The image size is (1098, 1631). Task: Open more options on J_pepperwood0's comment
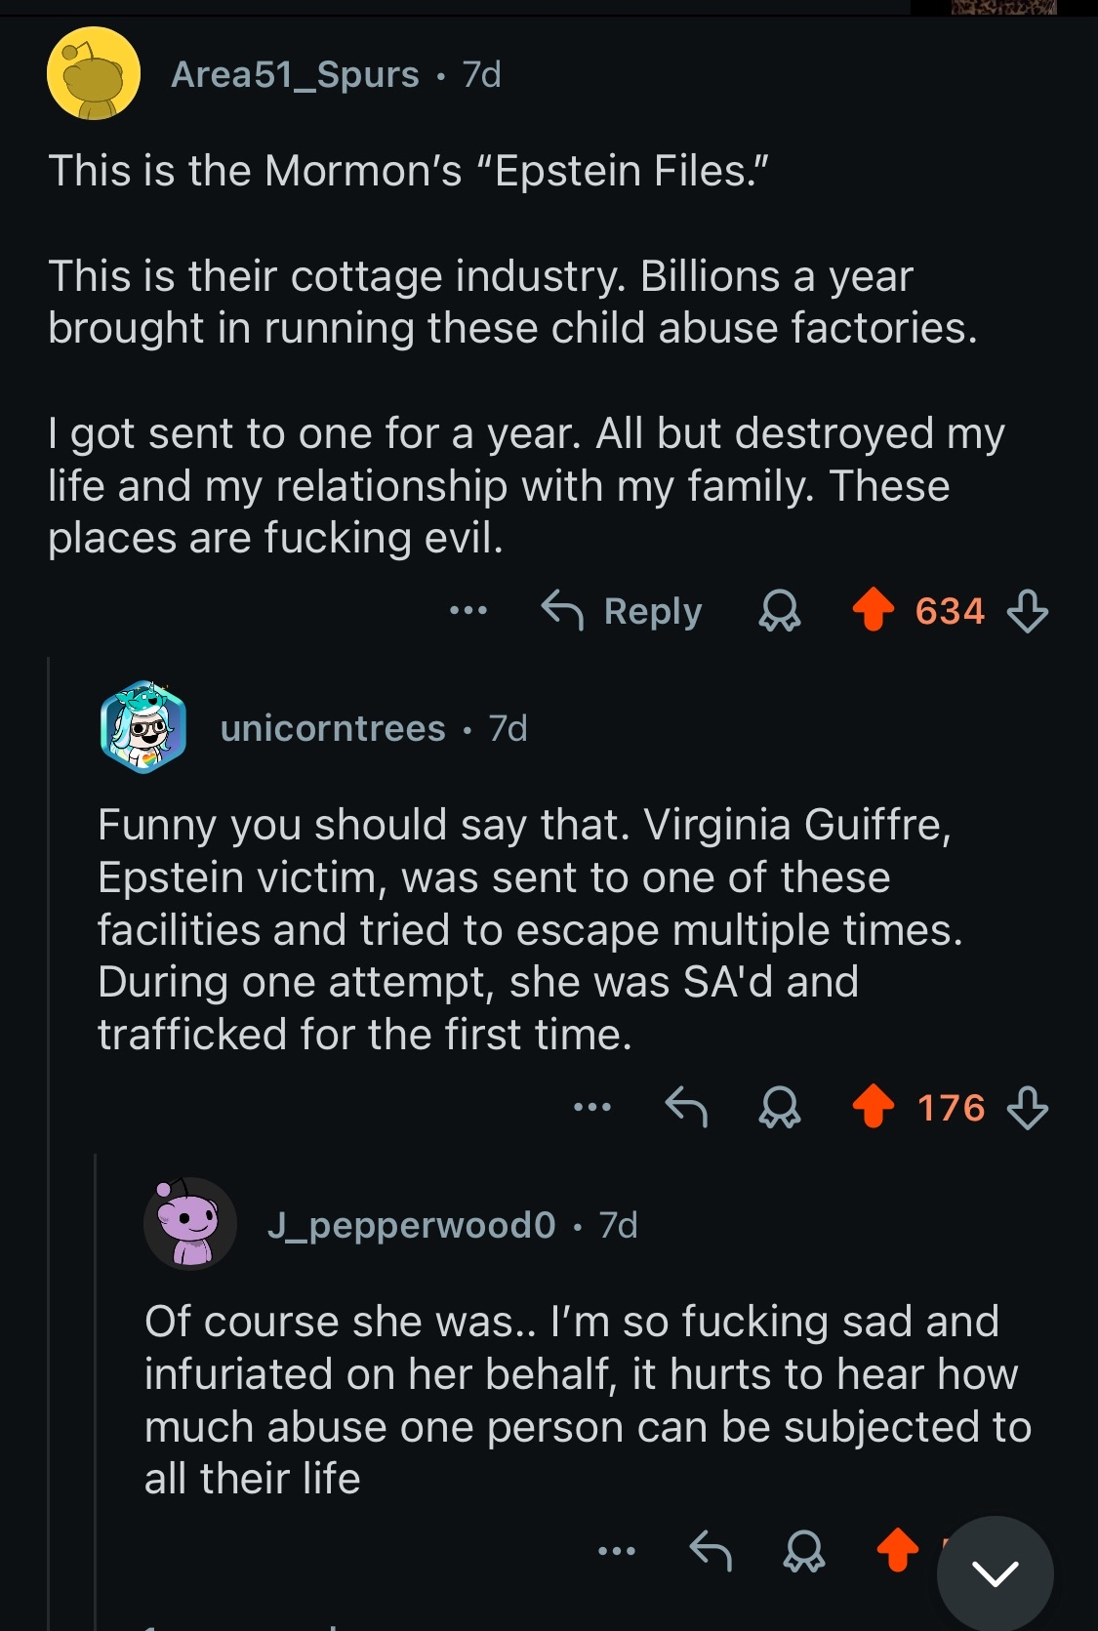coord(617,1550)
